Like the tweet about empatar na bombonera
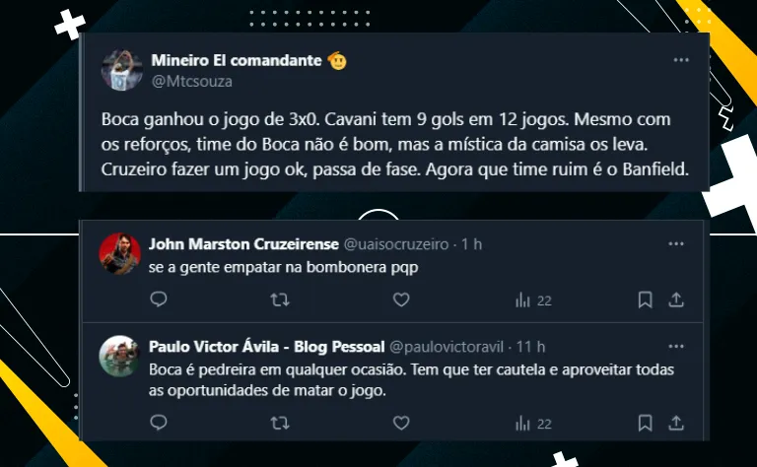Screen dimensions: 757x467 (400, 300)
